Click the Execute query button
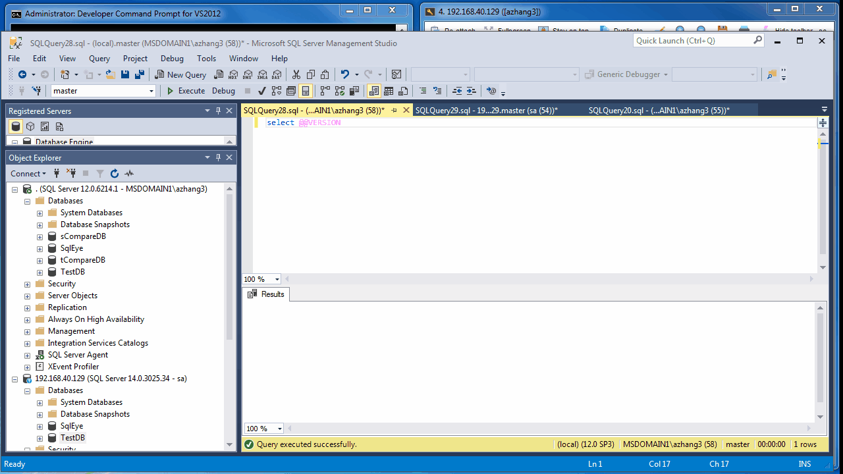This screenshot has height=474, width=843. pos(186,91)
